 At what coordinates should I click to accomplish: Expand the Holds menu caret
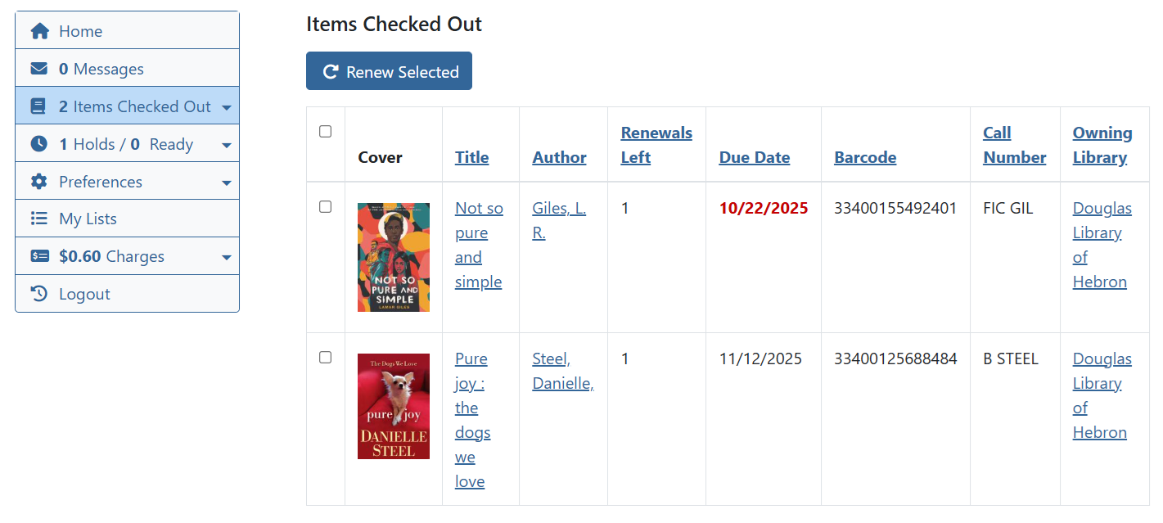click(x=227, y=146)
